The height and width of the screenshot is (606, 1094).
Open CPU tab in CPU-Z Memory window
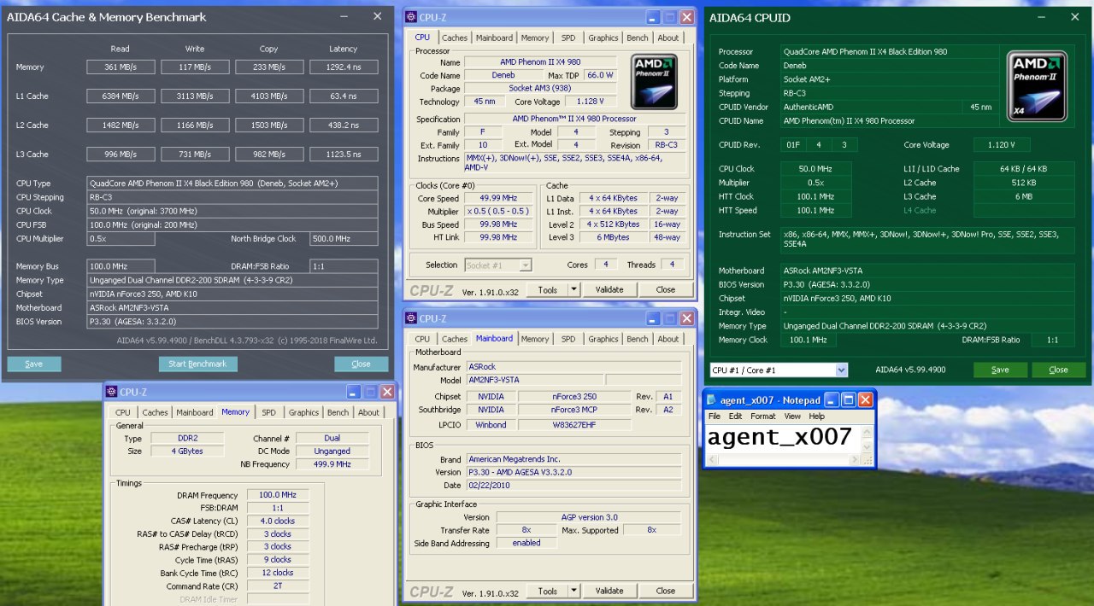(x=123, y=412)
